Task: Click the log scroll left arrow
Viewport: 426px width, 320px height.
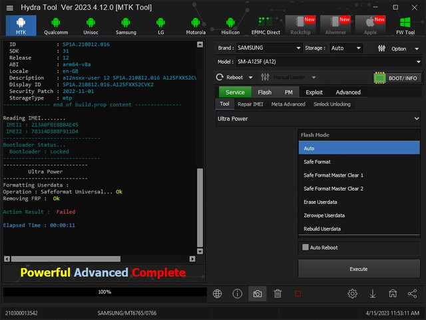Action: tap(7, 259)
